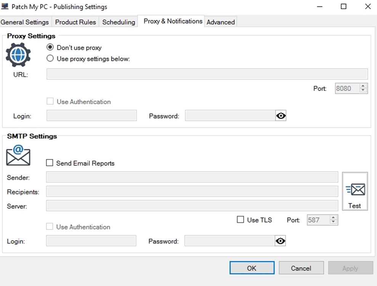Click the SMTP Server field

pos(192,206)
